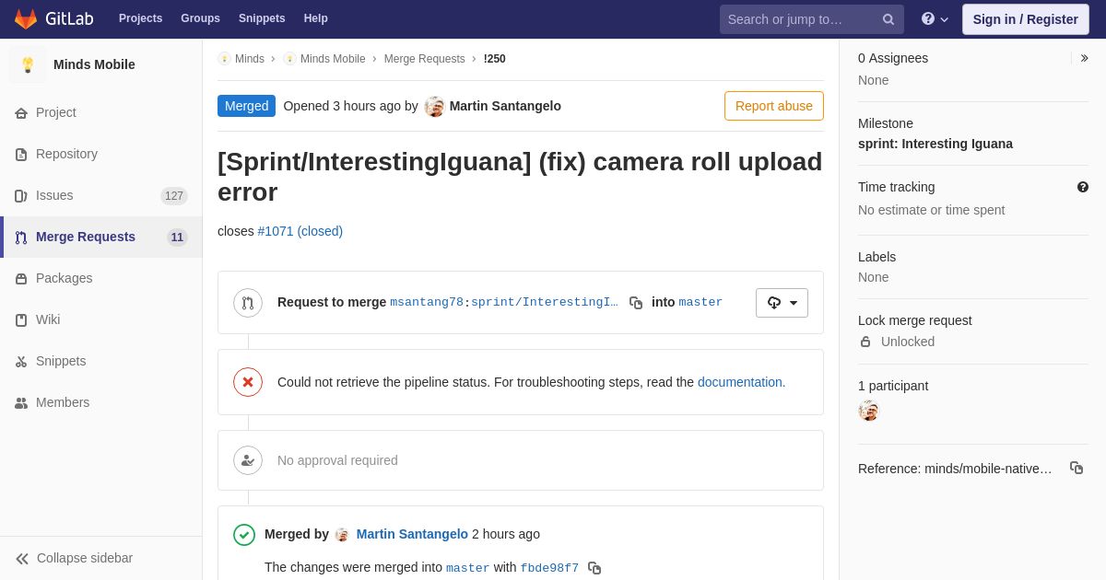The image size is (1106, 580).
Task: Collapse sidebar at bottom left
Action: click(74, 558)
